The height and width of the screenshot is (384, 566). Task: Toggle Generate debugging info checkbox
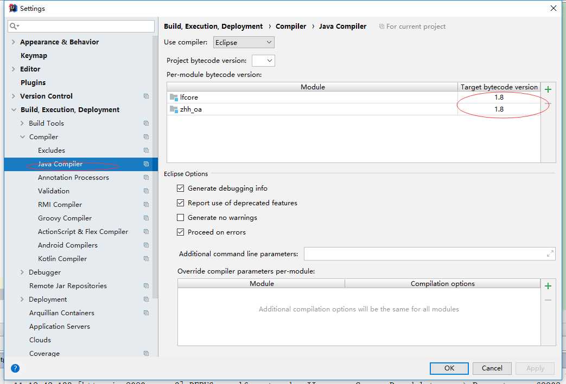[x=181, y=188]
